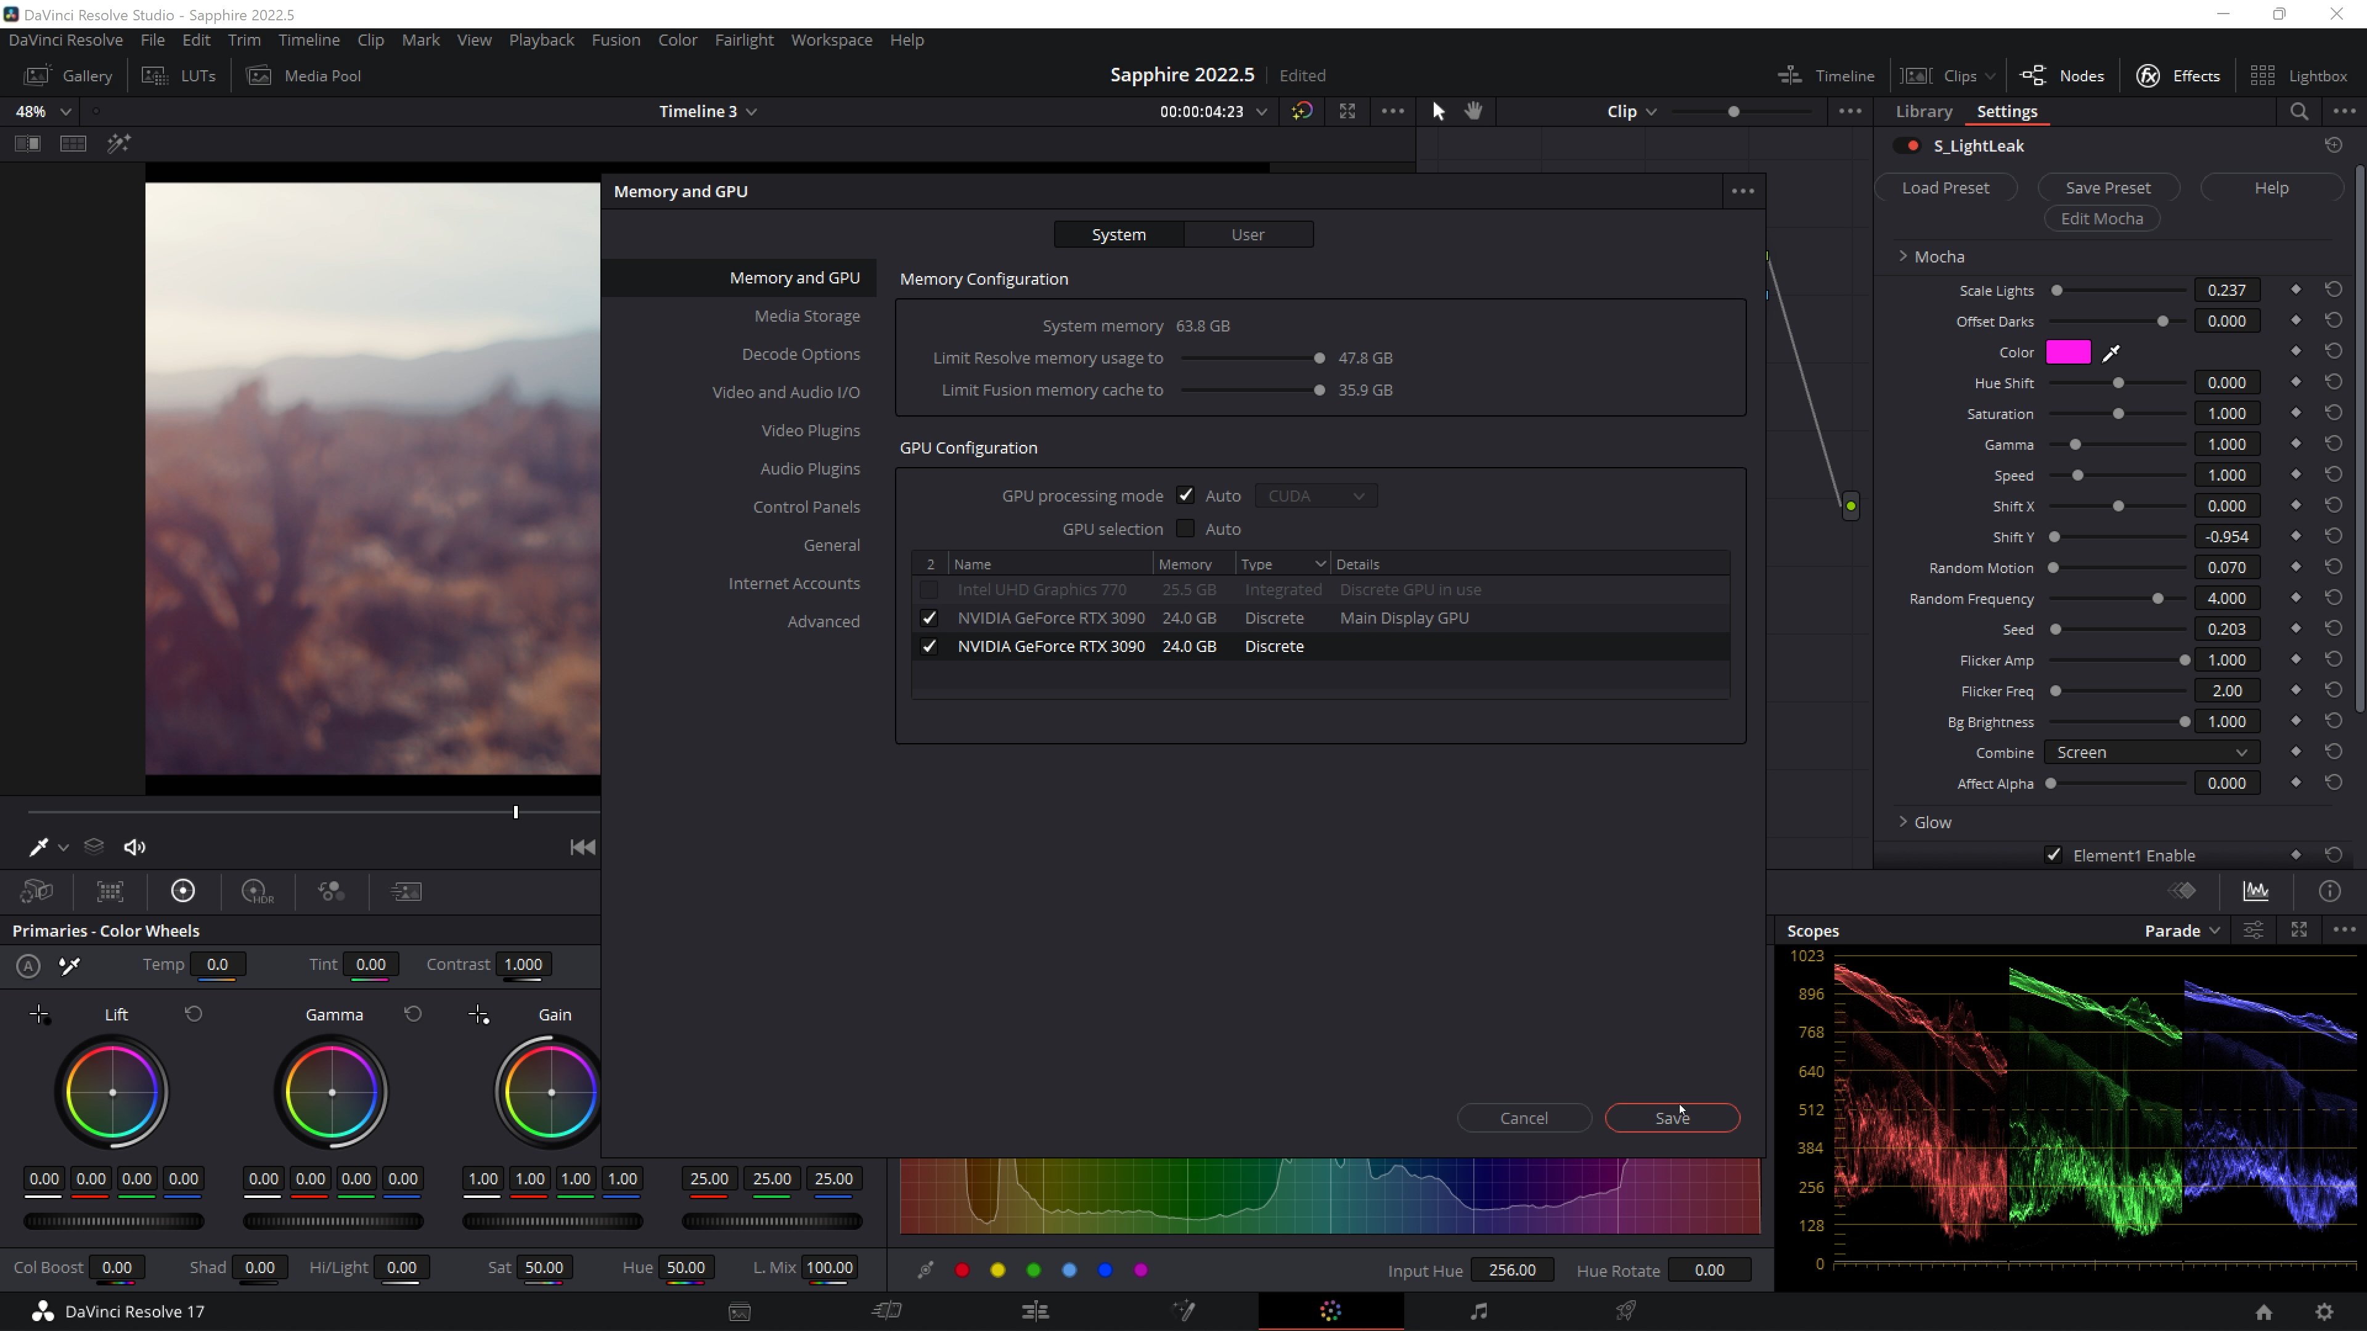The width and height of the screenshot is (2367, 1331).
Task: Switch to the Library tab
Action: [x=1924, y=111]
